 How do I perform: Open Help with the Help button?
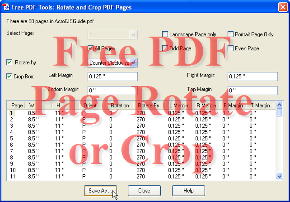click(x=188, y=191)
